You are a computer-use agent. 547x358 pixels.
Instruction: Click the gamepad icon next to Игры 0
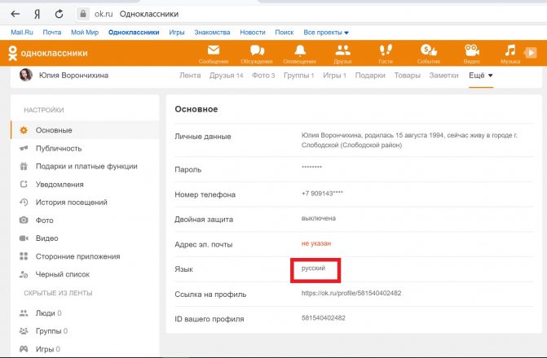[24, 348]
